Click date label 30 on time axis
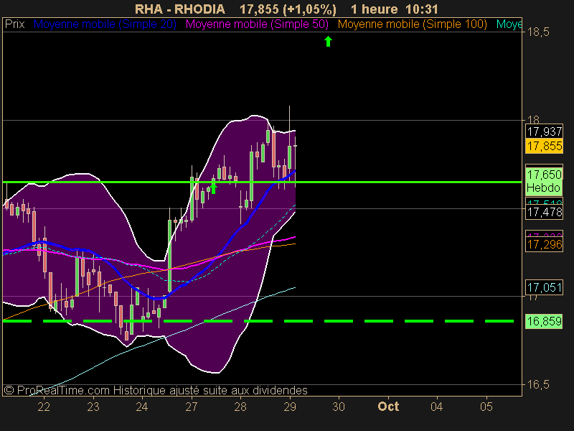The height and width of the screenshot is (431, 574). click(x=339, y=407)
